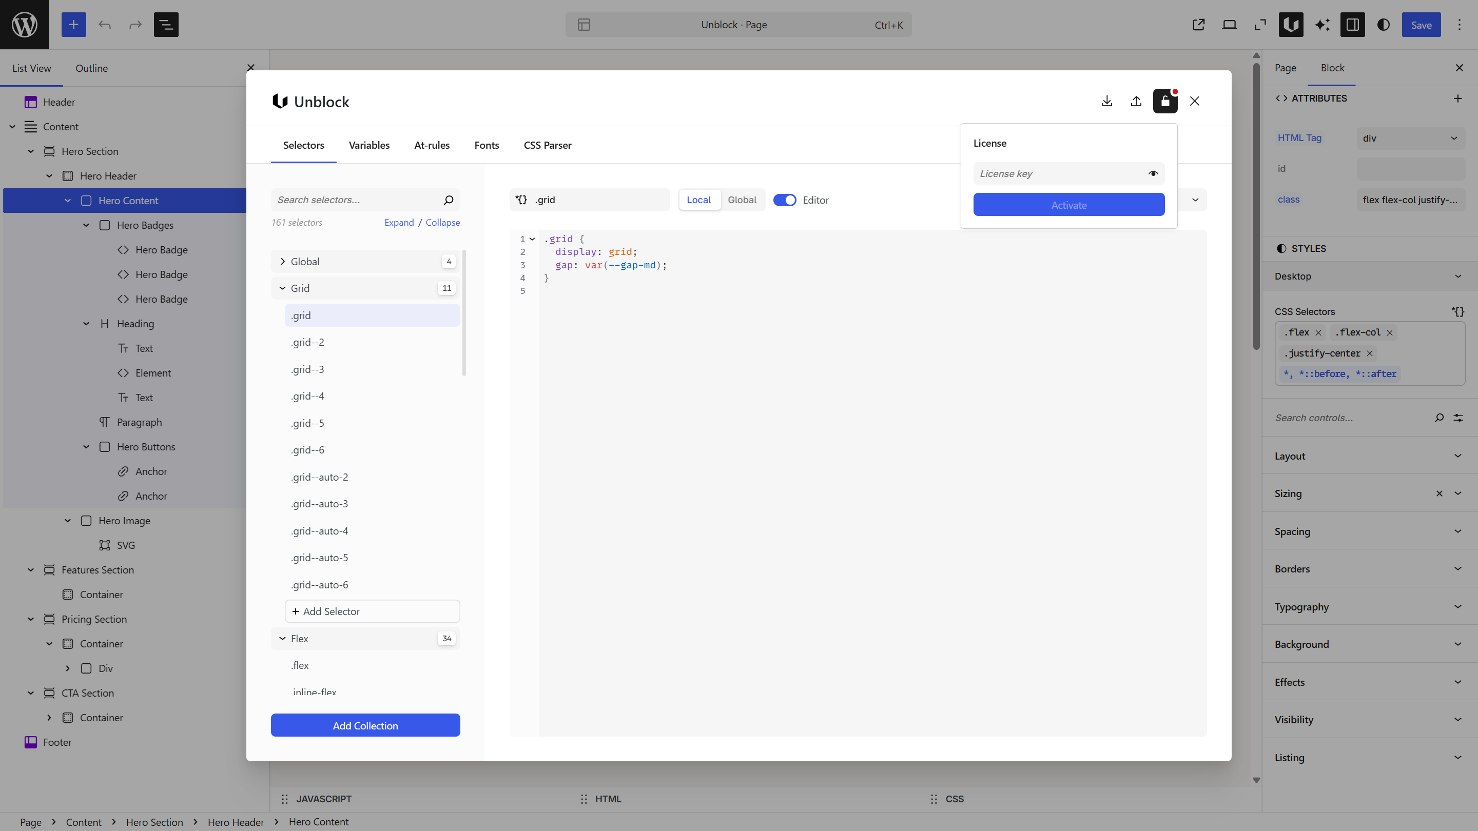Click the style/contrast half-circle icon near Save
1478x831 pixels.
(x=1384, y=25)
